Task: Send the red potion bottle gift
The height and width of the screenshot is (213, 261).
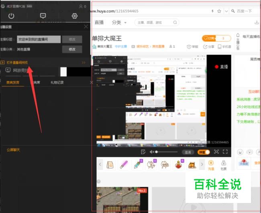Action: pos(179,164)
